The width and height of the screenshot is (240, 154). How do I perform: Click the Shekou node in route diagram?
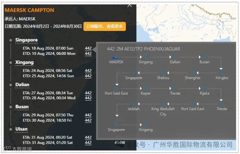[163, 73]
